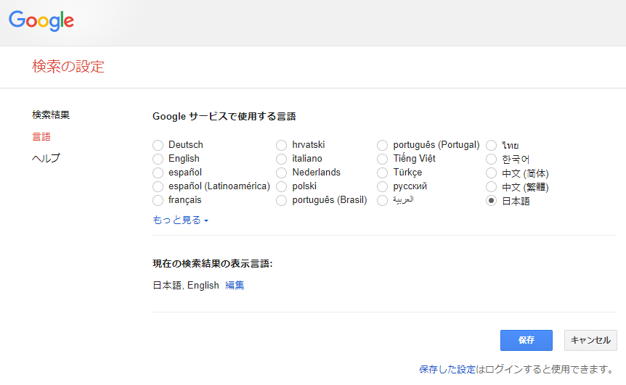Select português (Portugal) radio button

pyautogui.click(x=383, y=145)
